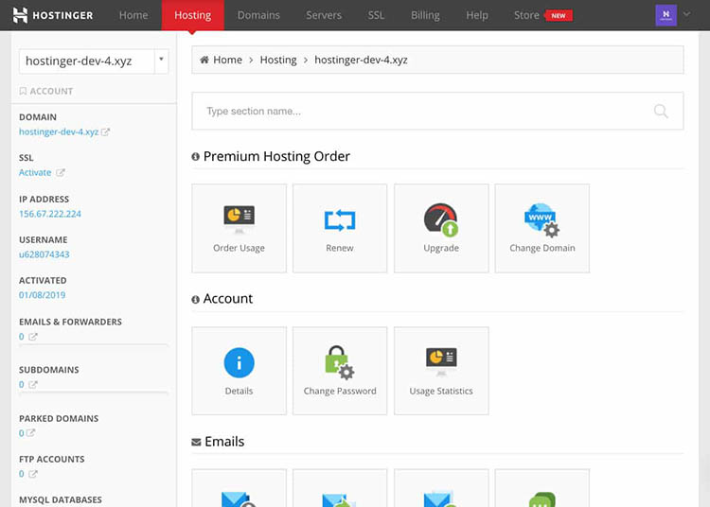Open the Store menu
The height and width of the screenshot is (507, 710).
pos(526,15)
